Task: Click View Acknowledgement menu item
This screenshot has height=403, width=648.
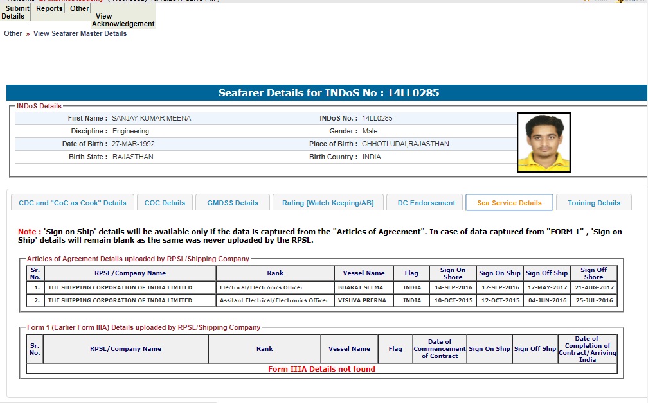Action: (123, 20)
